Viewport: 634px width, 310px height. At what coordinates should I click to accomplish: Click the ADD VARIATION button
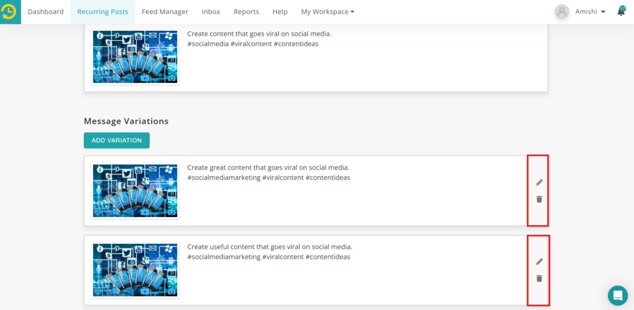click(116, 140)
